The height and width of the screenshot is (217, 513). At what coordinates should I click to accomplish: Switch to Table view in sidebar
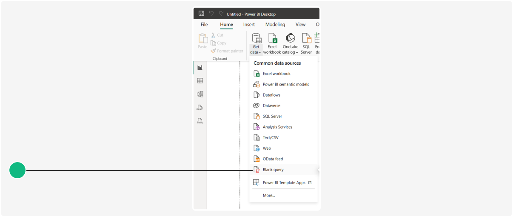(200, 81)
